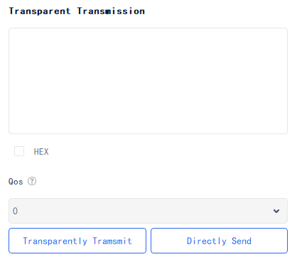Open the Qos level combo box
The image size is (297, 257).
[148, 211]
